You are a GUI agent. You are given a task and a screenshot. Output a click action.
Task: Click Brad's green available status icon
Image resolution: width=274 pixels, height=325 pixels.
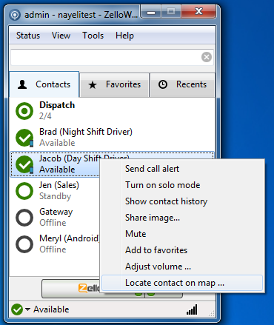(x=24, y=138)
